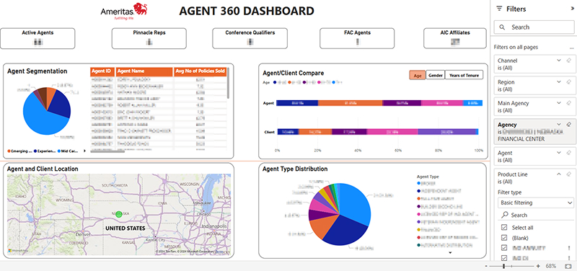Switch Agent/Client Compare to Years of Tenure
Image resolution: width=577 pixels, height=271 pixels.
pos(464,75)
